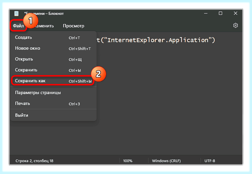The width and height of the screenshot is (252, 174).
Task: Click Выйти to exit Notepad
Action: click(53, 115)
